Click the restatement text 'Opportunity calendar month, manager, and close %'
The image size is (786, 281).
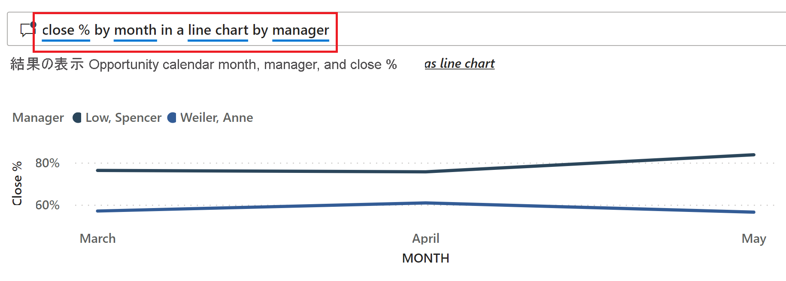point(243,64)
